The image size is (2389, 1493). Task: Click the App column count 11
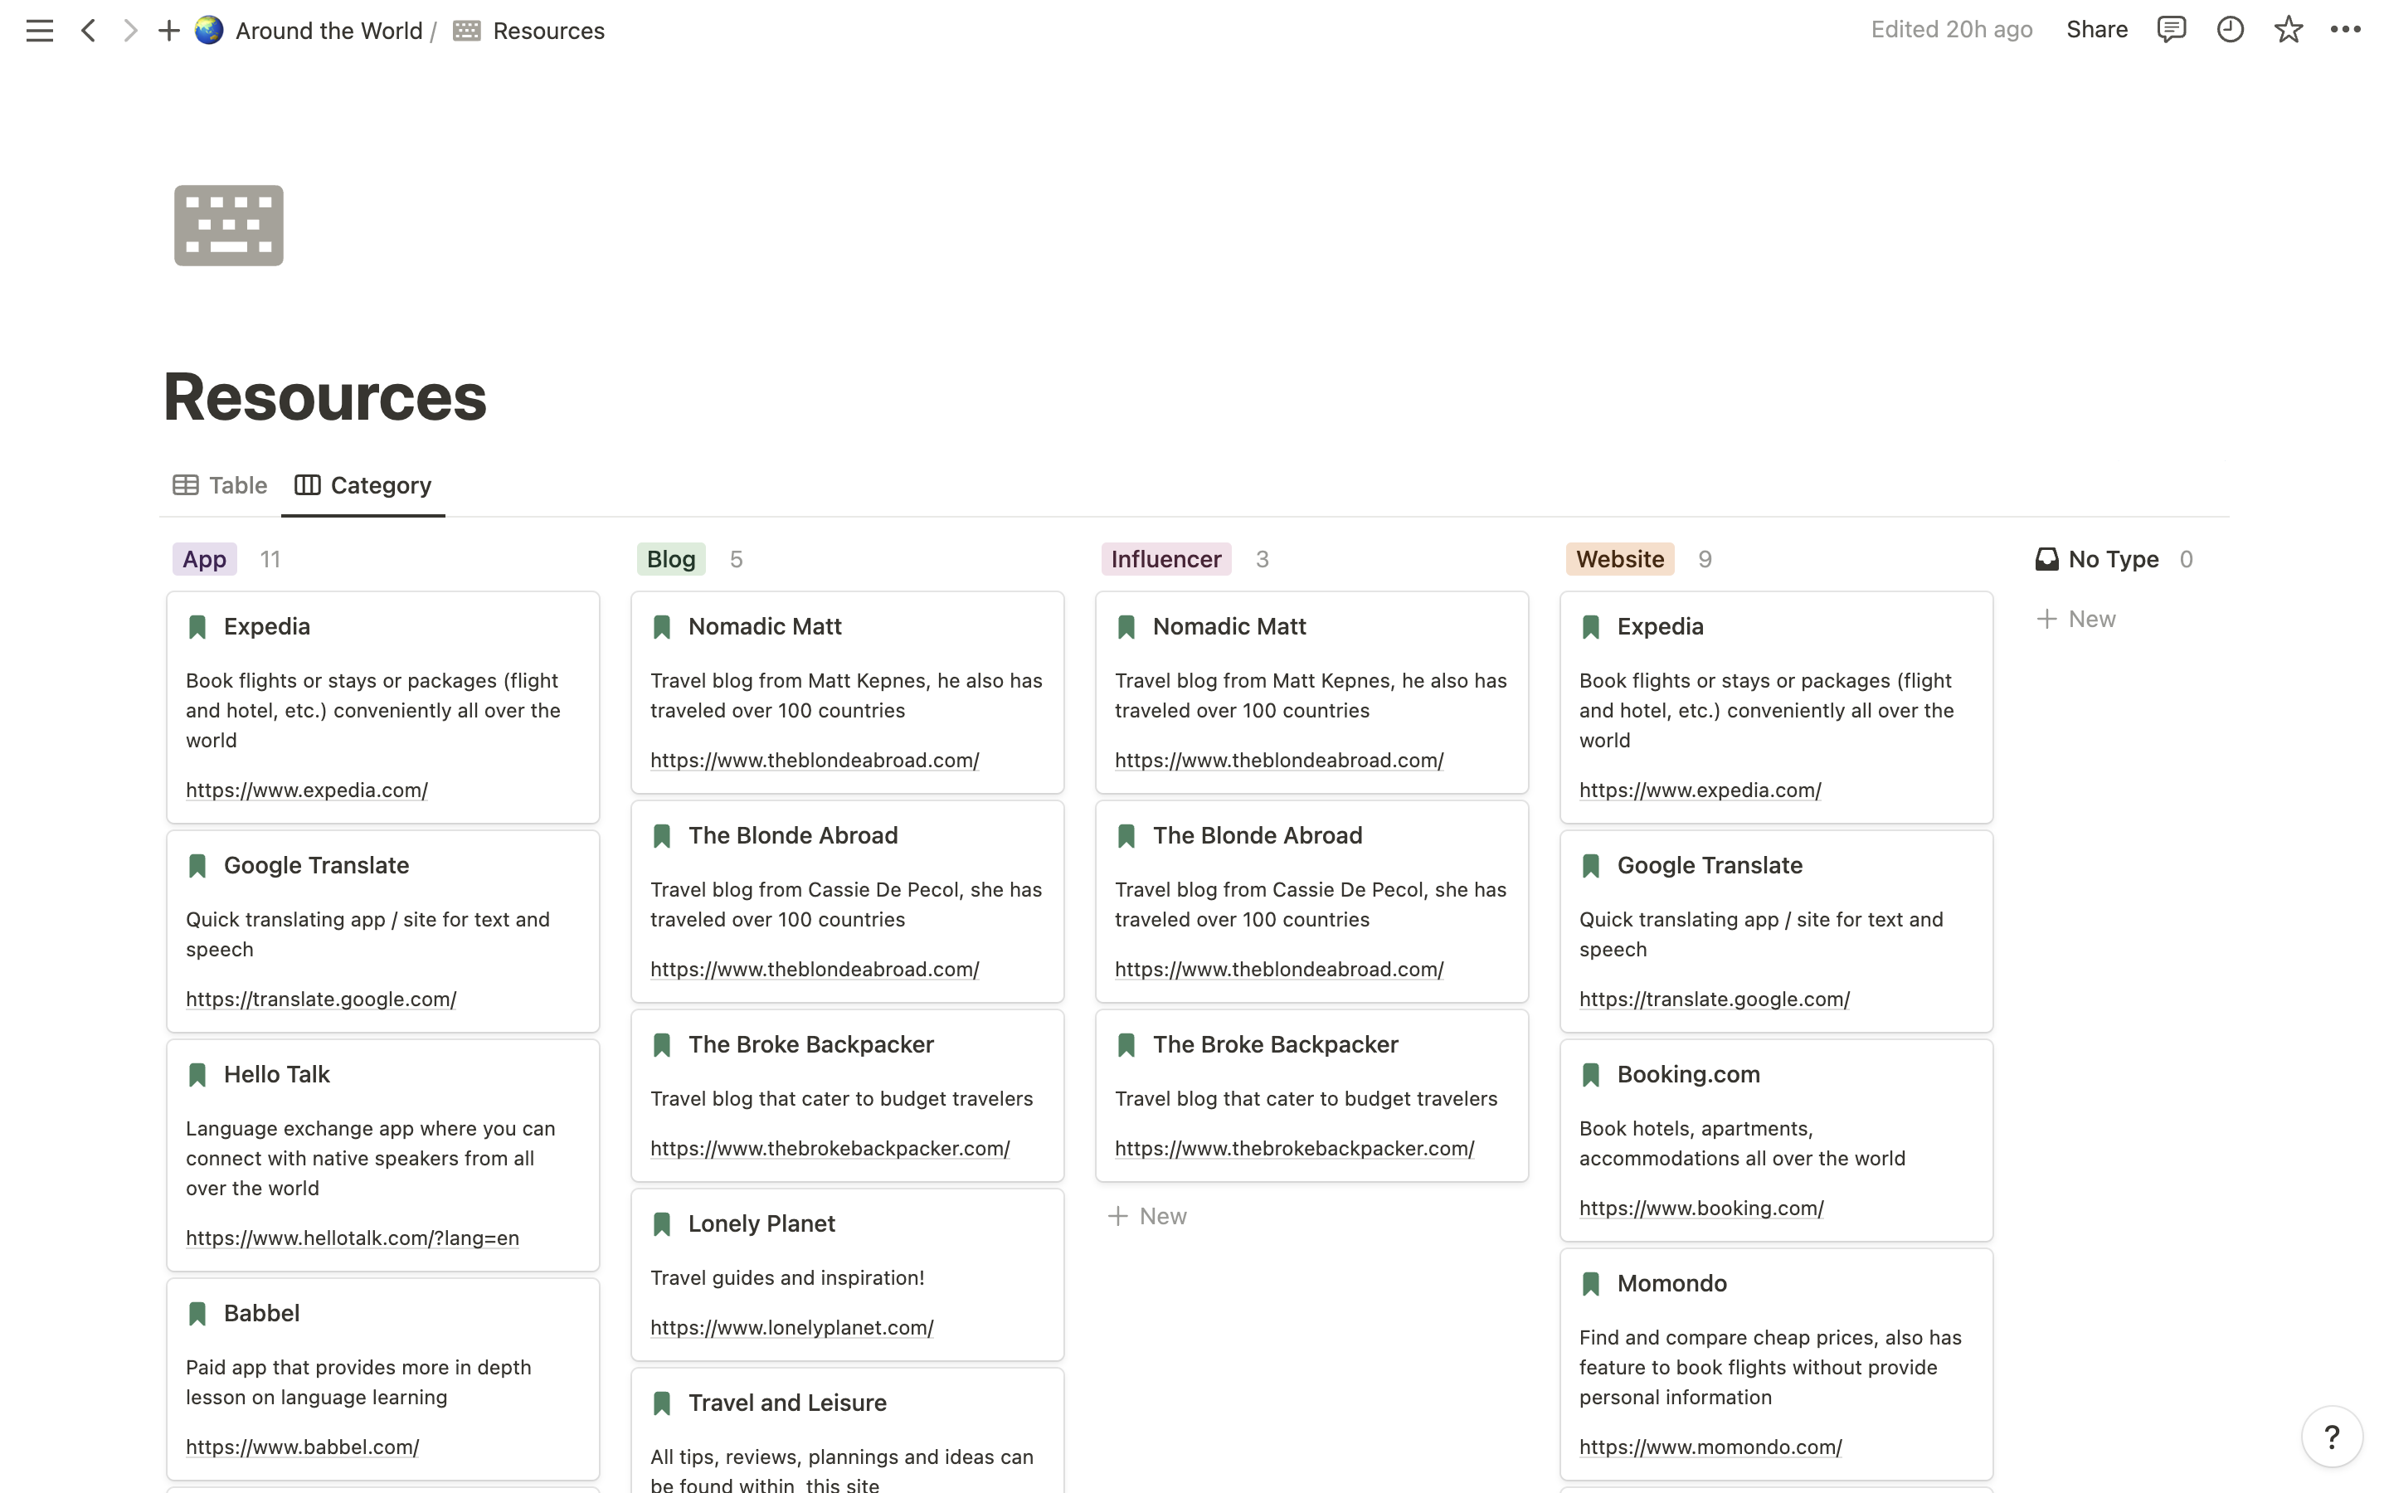[270, 559]
